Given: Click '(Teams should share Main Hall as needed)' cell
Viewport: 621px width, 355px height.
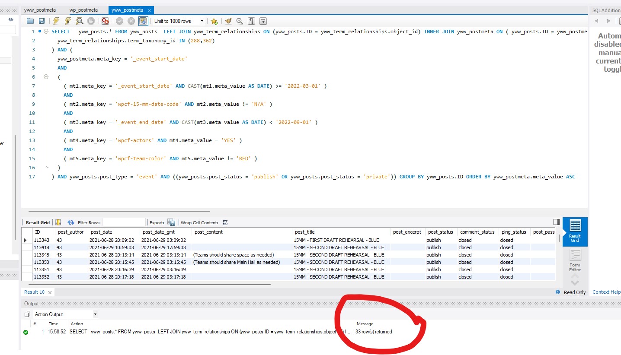Looking at the screenshot, I should pos(242,262).
